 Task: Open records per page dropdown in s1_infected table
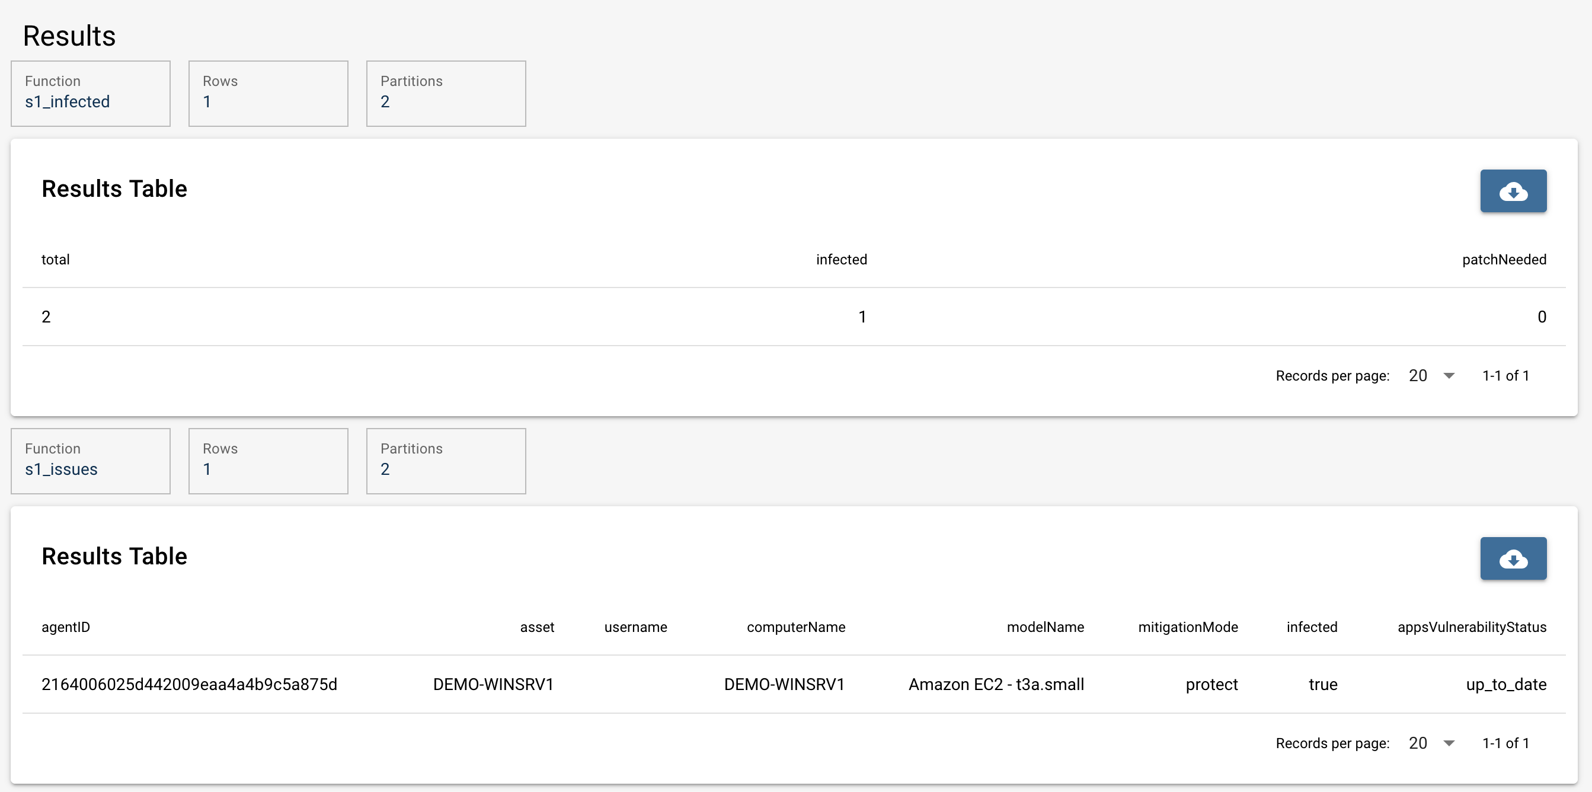pos(1431,376)
